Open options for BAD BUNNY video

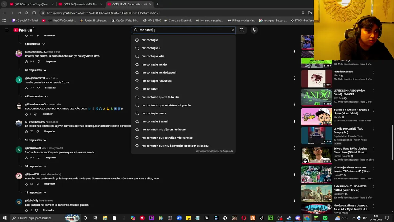point(374,187)
